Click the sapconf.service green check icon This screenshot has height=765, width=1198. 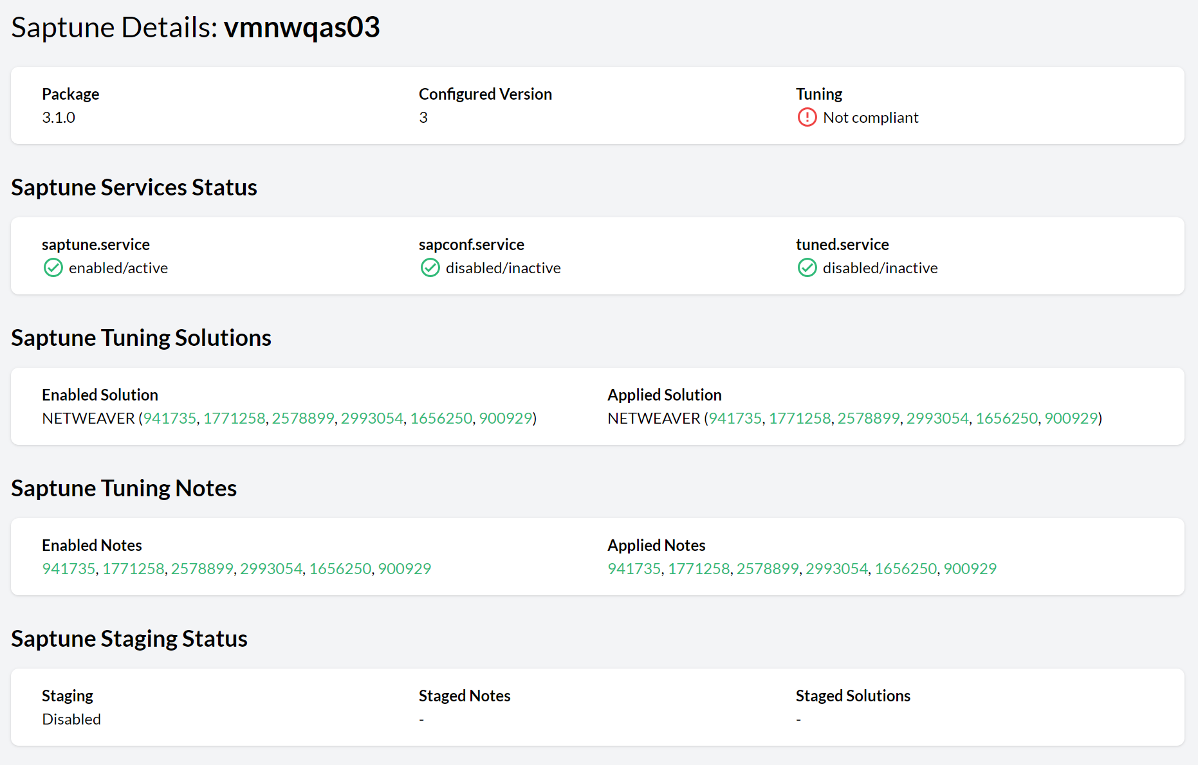point(430,267)
